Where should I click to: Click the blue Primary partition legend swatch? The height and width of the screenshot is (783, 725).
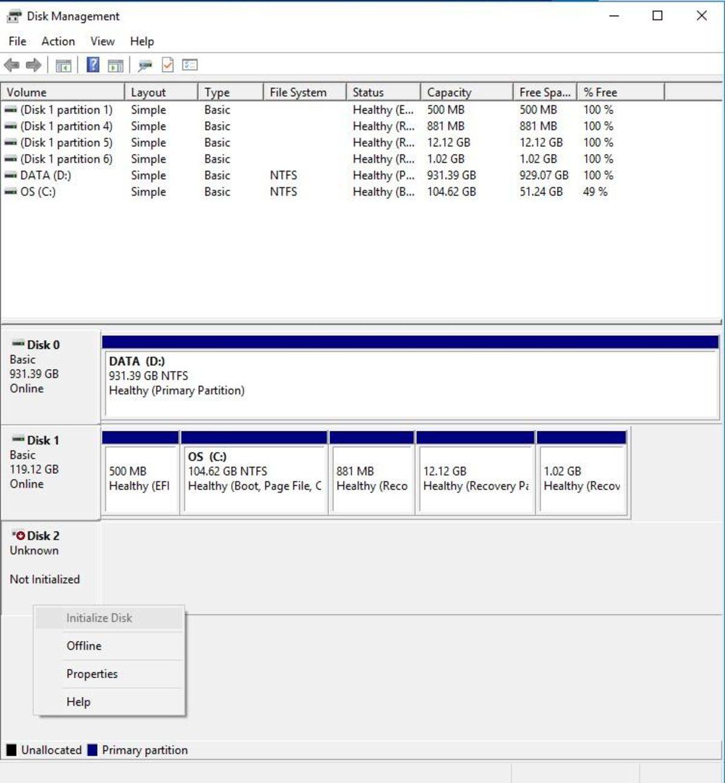coord(92,750)
